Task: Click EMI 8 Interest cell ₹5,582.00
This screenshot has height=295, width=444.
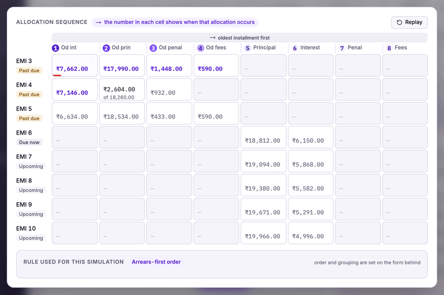Action: point(311,185)
